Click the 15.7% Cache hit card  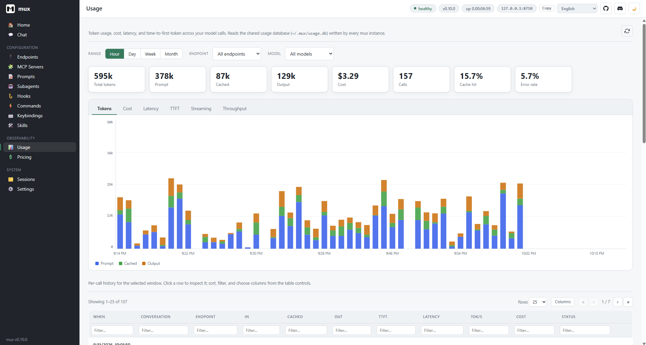coord(482,79)
